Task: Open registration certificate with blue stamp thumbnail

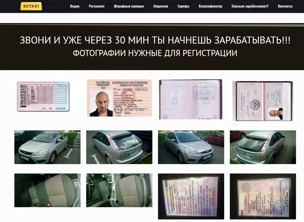Action: coord(263,196)
